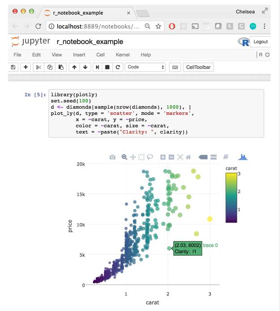Click the Jupyter logo
The width and height of the screenshot is (280, 311).
point(30,41)
